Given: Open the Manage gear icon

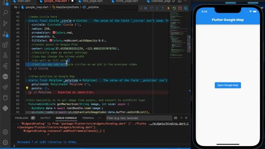Looking at the screenshot, I should click(x=5, y=142).
